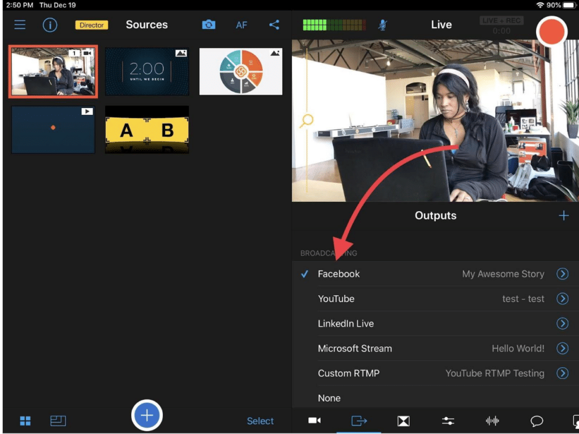Toggle the microphone mute icon
Image resolution: width=579 pixels, height=434 pixels.
coord(383,25)
